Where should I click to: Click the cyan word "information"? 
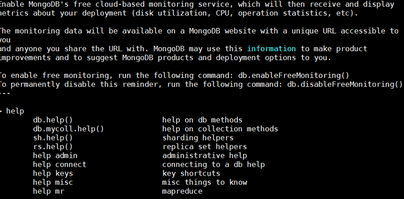[272, 49]
